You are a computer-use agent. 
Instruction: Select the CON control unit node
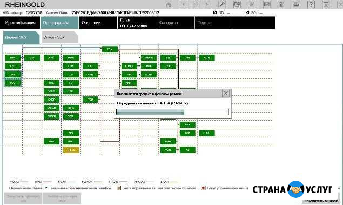click(x=71, y=66)
